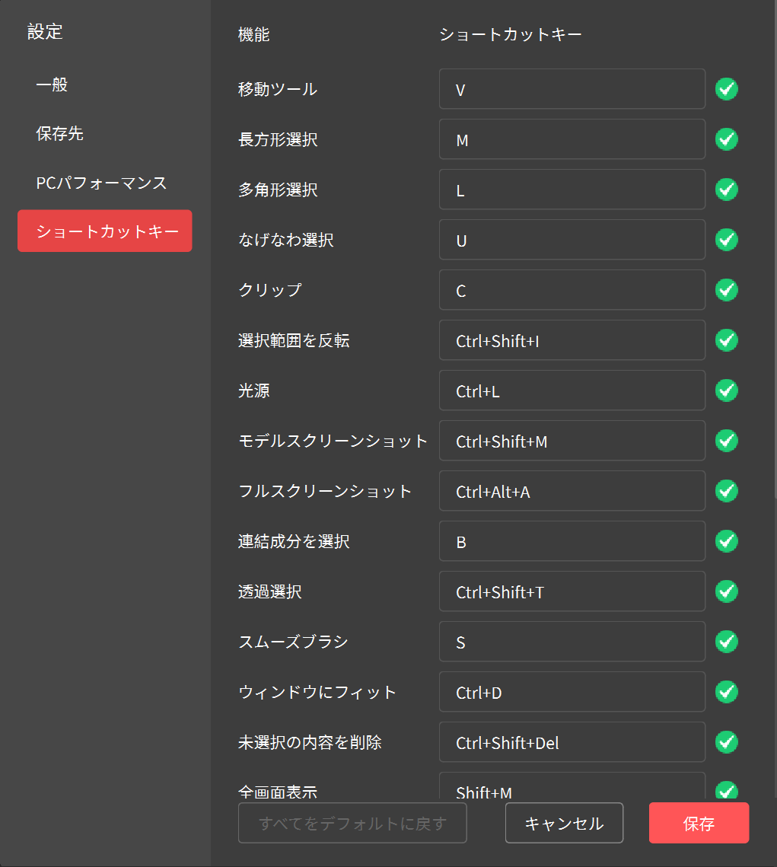Screen dimensions: 777x867
Task: Click the green check icon next to 移動ツール shortcut
Action: click(x=726, y=89)
